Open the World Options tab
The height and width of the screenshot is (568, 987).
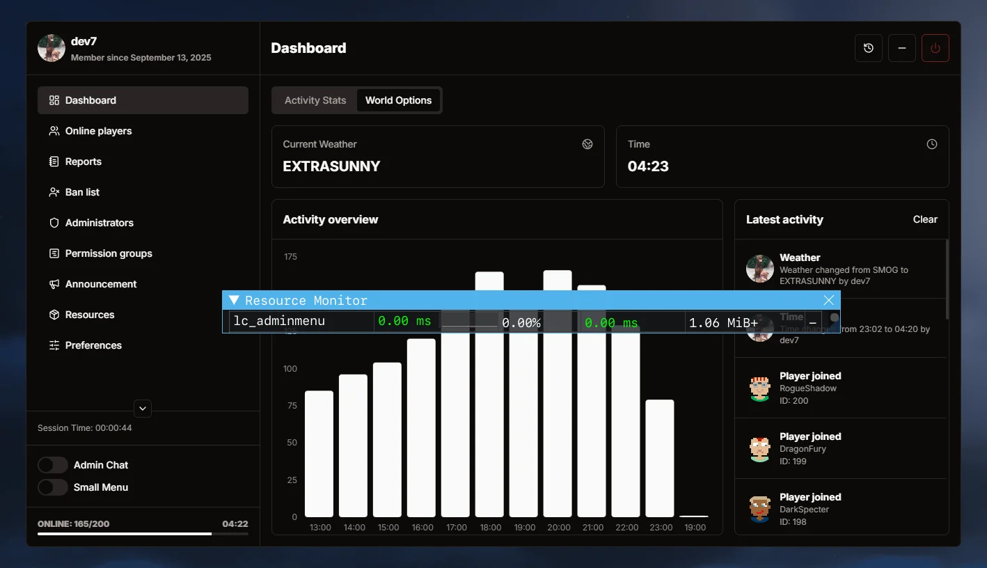coord(398,100)
